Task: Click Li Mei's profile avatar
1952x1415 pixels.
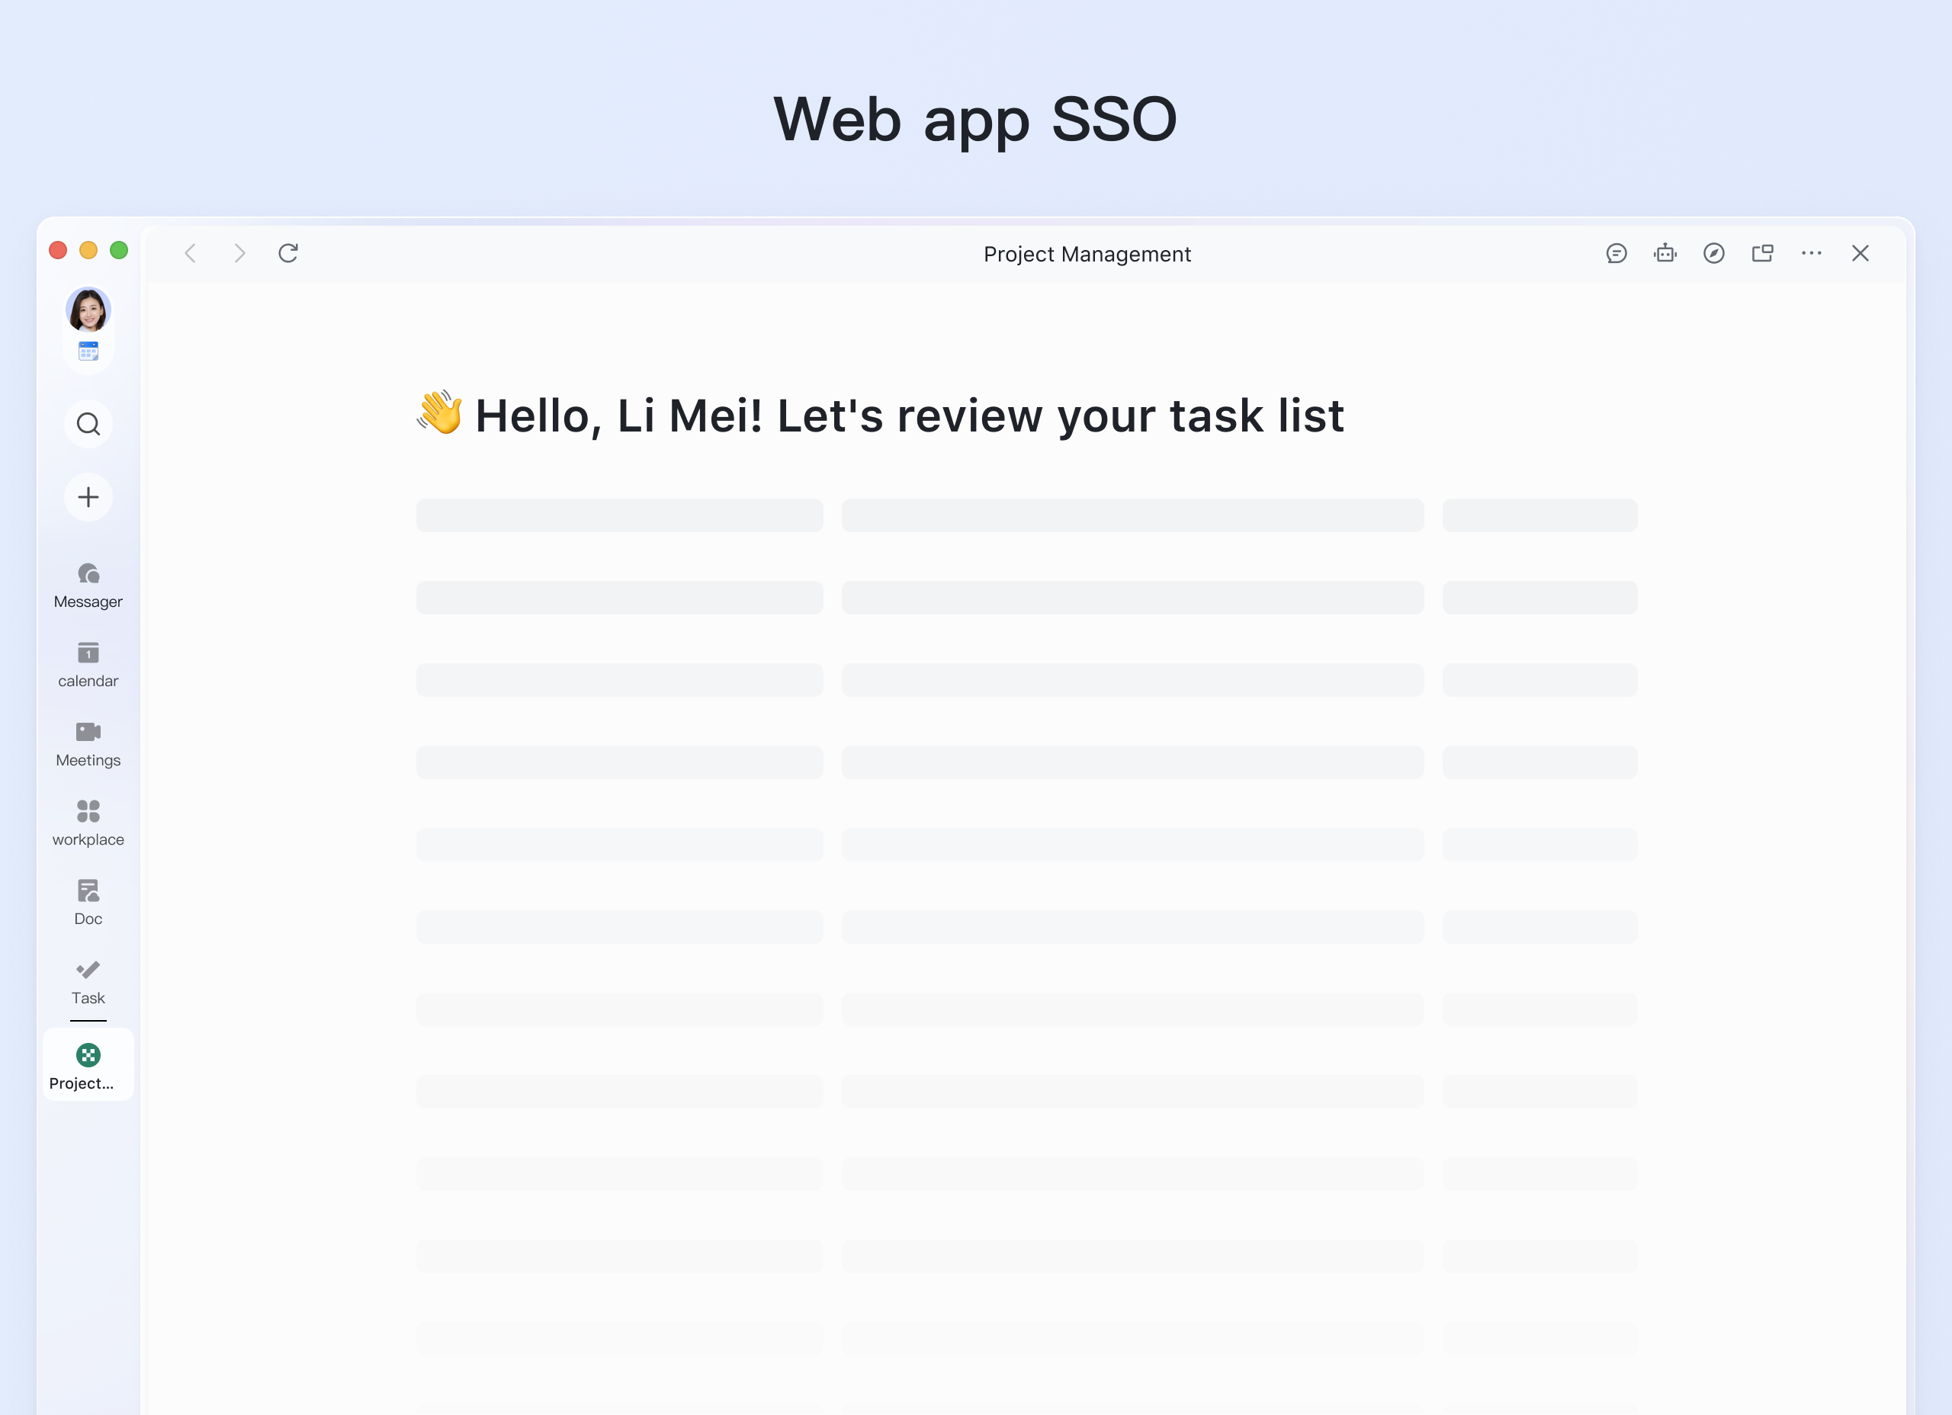Action: (x=88, y=310)
